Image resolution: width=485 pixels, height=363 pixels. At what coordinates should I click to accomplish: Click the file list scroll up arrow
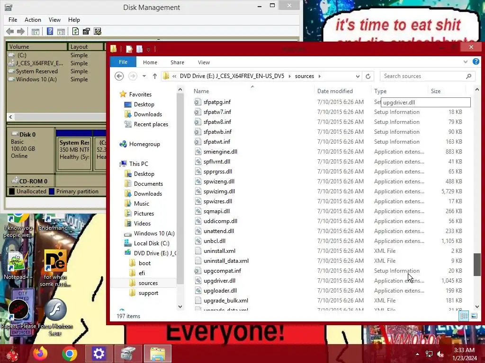pyautogui.click(x=477, y=89)
